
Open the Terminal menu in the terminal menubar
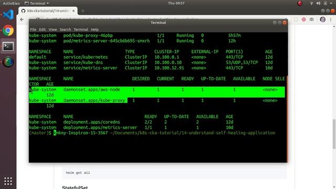81,29
